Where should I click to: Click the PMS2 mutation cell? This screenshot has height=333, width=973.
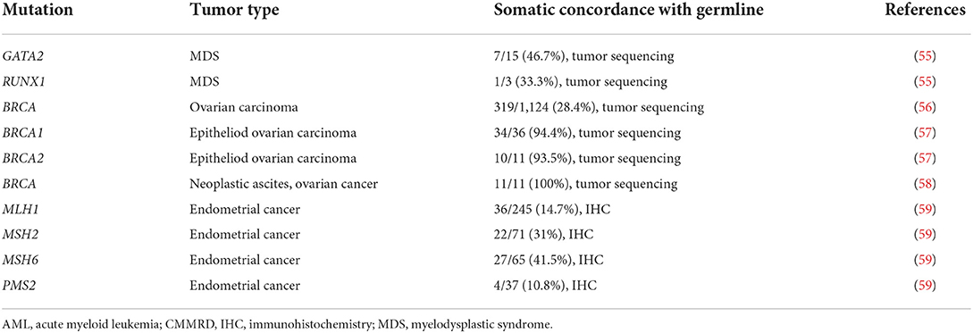17,286
